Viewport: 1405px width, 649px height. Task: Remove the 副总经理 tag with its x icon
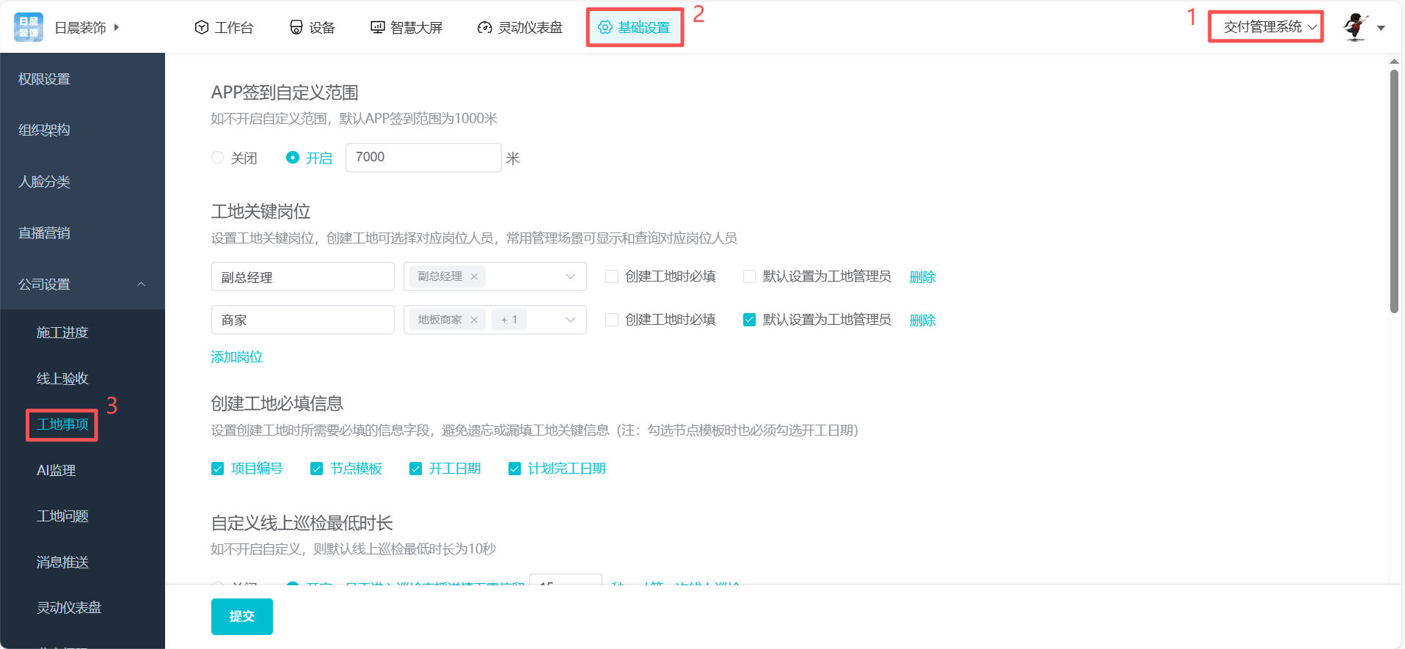click(x=474, y=276)
